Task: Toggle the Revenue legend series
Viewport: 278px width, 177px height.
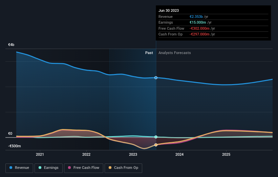Action: 19,168
